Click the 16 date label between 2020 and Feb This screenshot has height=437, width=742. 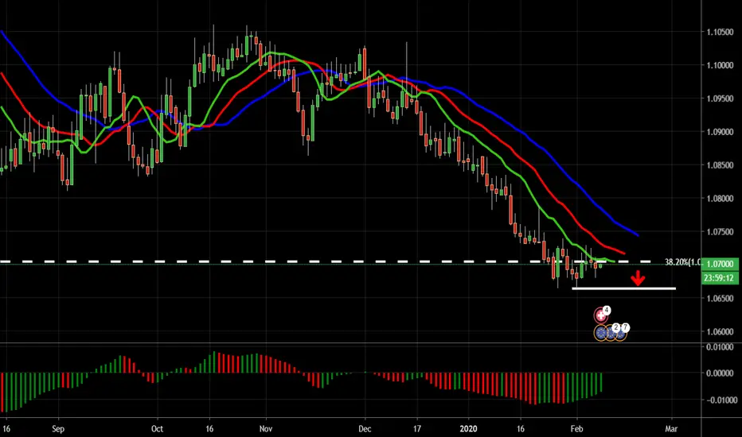coord(521,429)
